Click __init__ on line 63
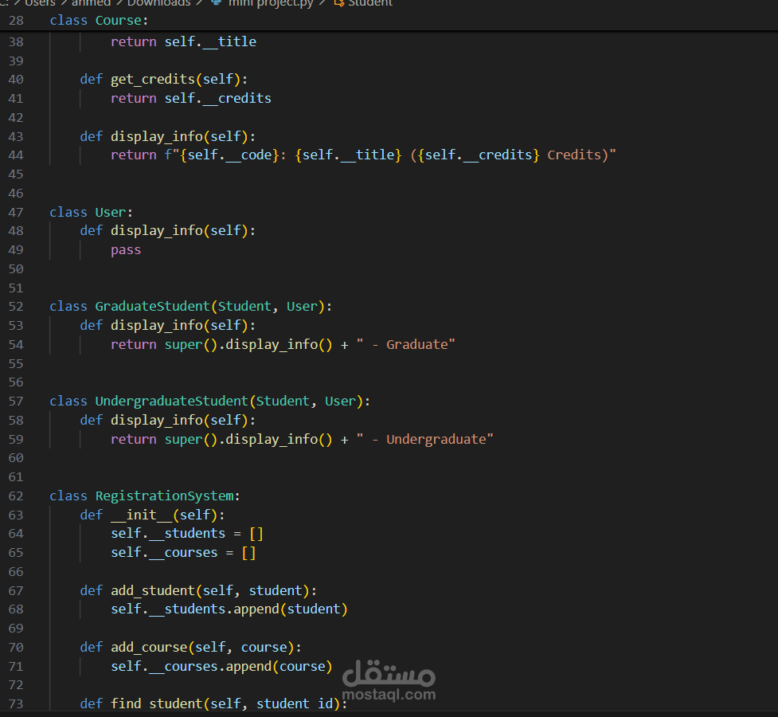Viewport: 778px width, 717px height. (142, 515)
